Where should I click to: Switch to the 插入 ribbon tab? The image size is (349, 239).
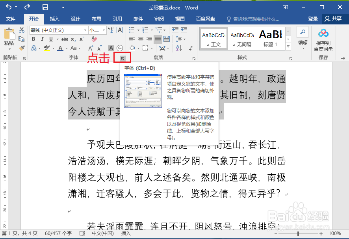tap(54, 19)
